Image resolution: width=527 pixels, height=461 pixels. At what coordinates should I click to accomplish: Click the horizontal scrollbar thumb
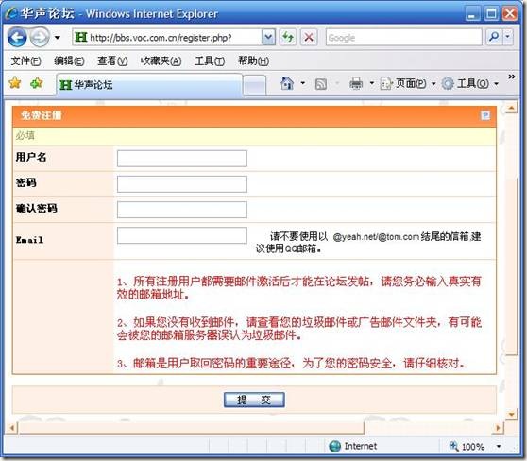click(191, 428)
